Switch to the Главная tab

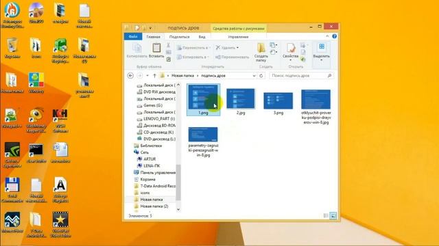153,36
